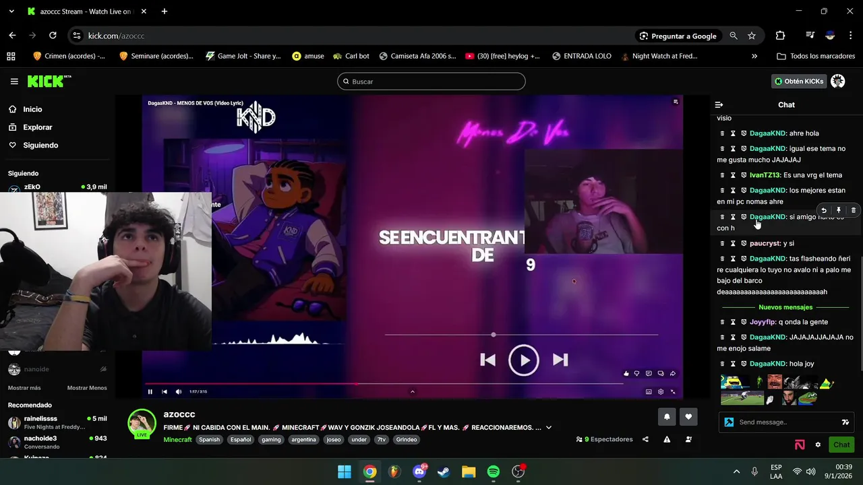Delete the hovered DagaaKND chat message
Viewport: 863px width, 485px height.
[x=854, y=210]
